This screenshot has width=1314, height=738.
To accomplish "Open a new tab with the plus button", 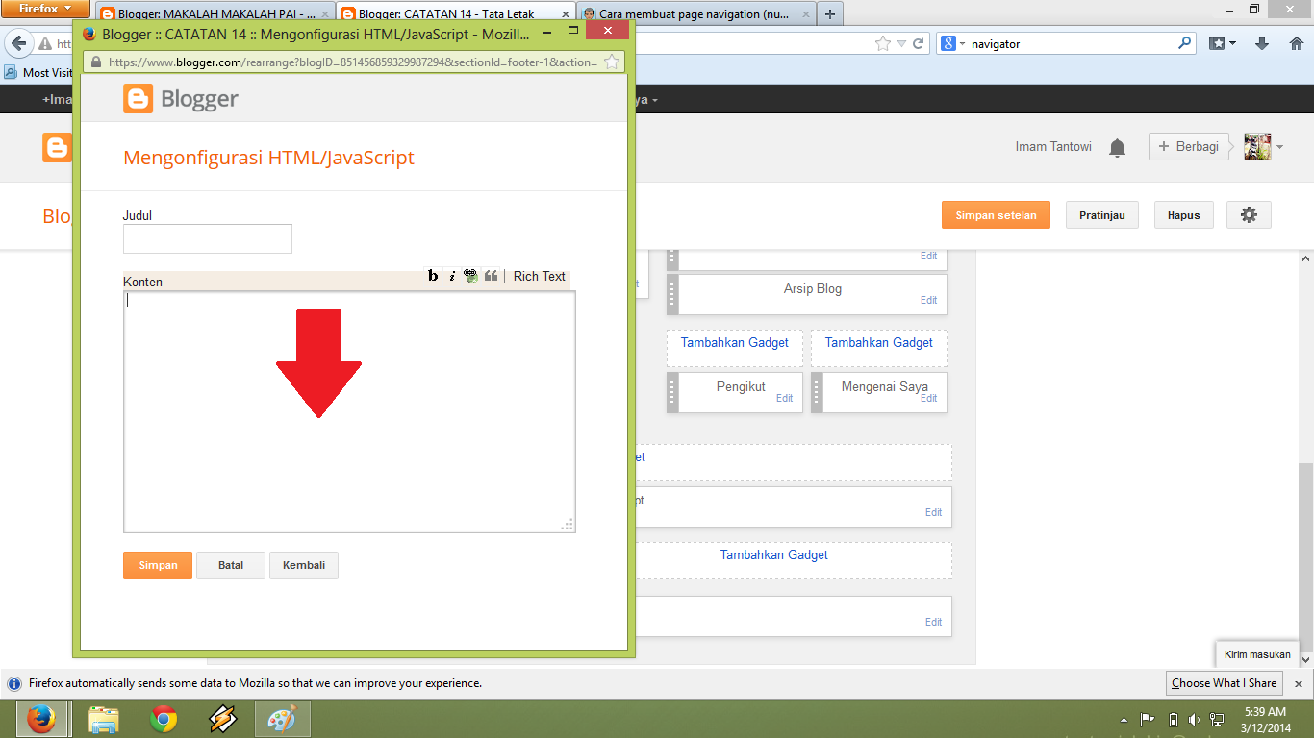I will coord(830,13).
